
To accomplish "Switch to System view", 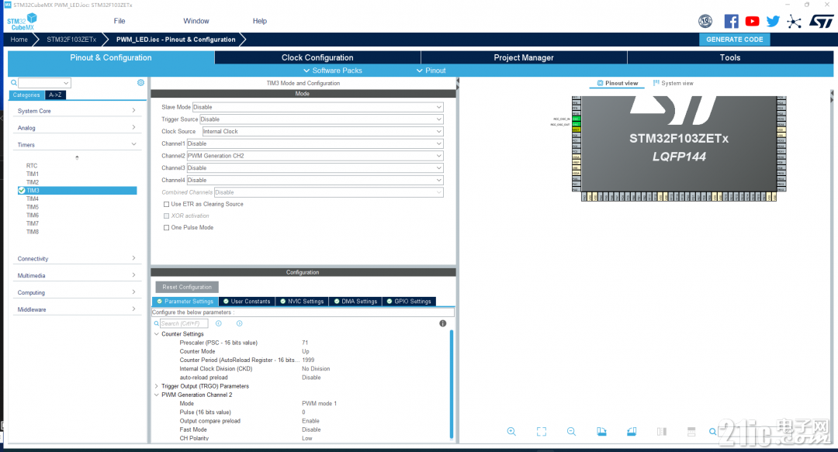I will tap(673, 84).
